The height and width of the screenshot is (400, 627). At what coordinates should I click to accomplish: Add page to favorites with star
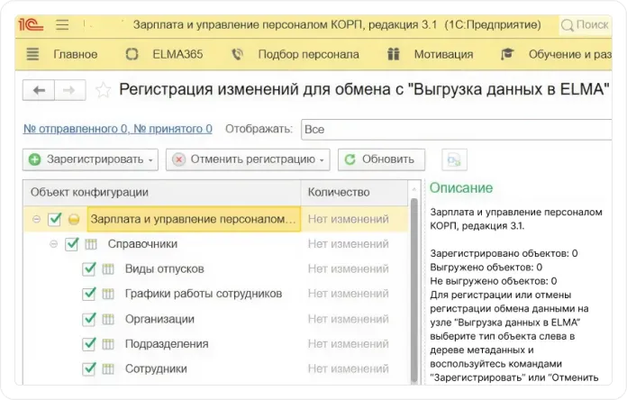[104, 90]
